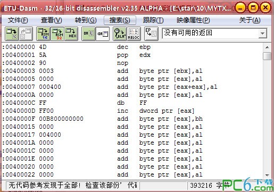Select the line with bytes 004000
The image size is (274, 192).
tap(132, 135)
